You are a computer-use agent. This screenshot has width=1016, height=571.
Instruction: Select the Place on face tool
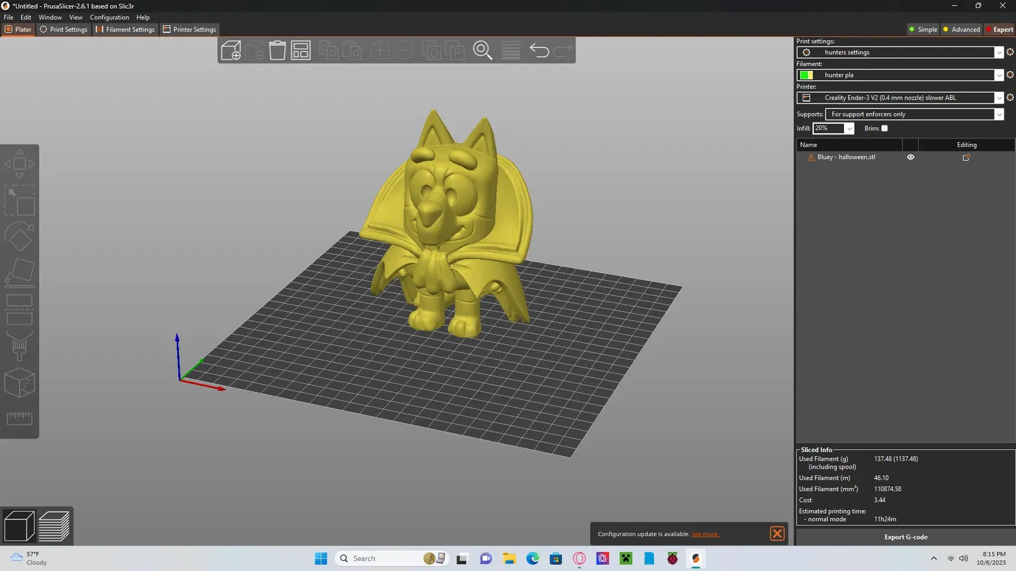(x=20, y=273)
